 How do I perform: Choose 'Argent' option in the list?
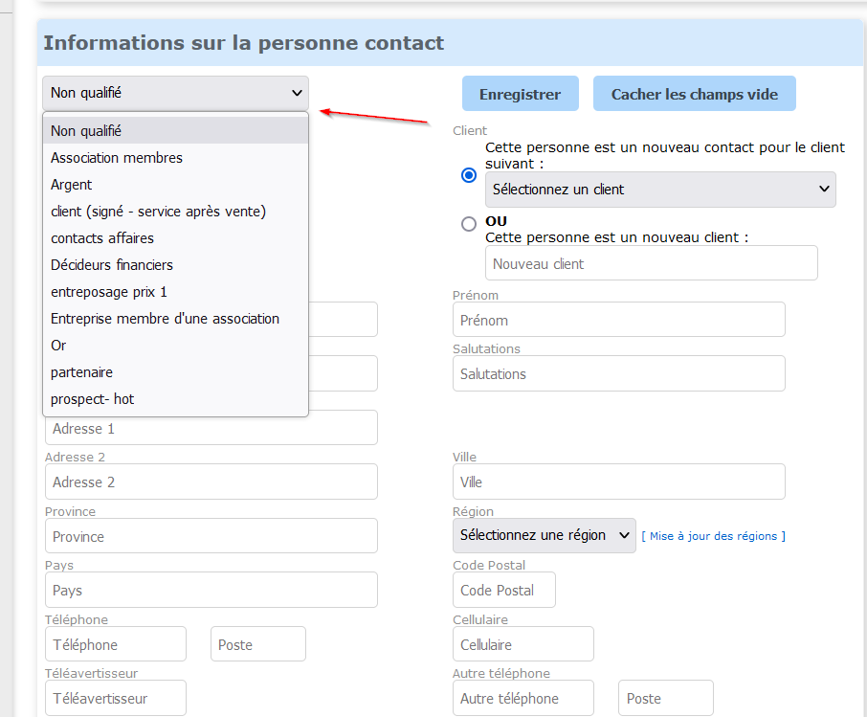72,185
